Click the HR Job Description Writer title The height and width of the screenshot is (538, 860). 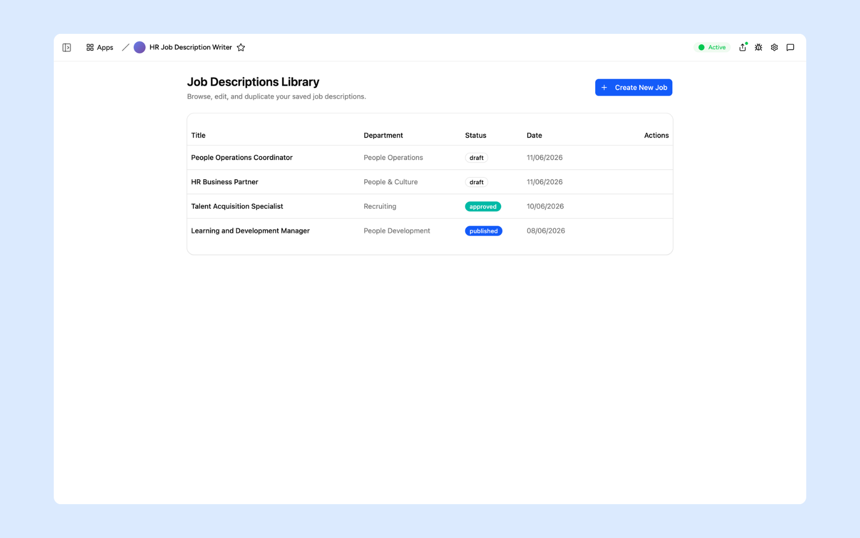[191, 47]
